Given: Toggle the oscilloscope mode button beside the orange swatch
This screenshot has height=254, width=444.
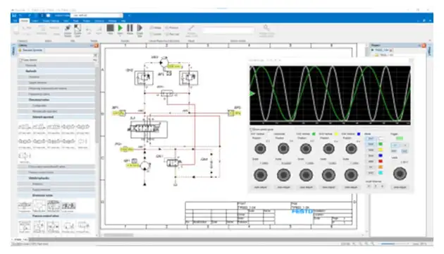Looking at the screenshot, I should point(371,167).
